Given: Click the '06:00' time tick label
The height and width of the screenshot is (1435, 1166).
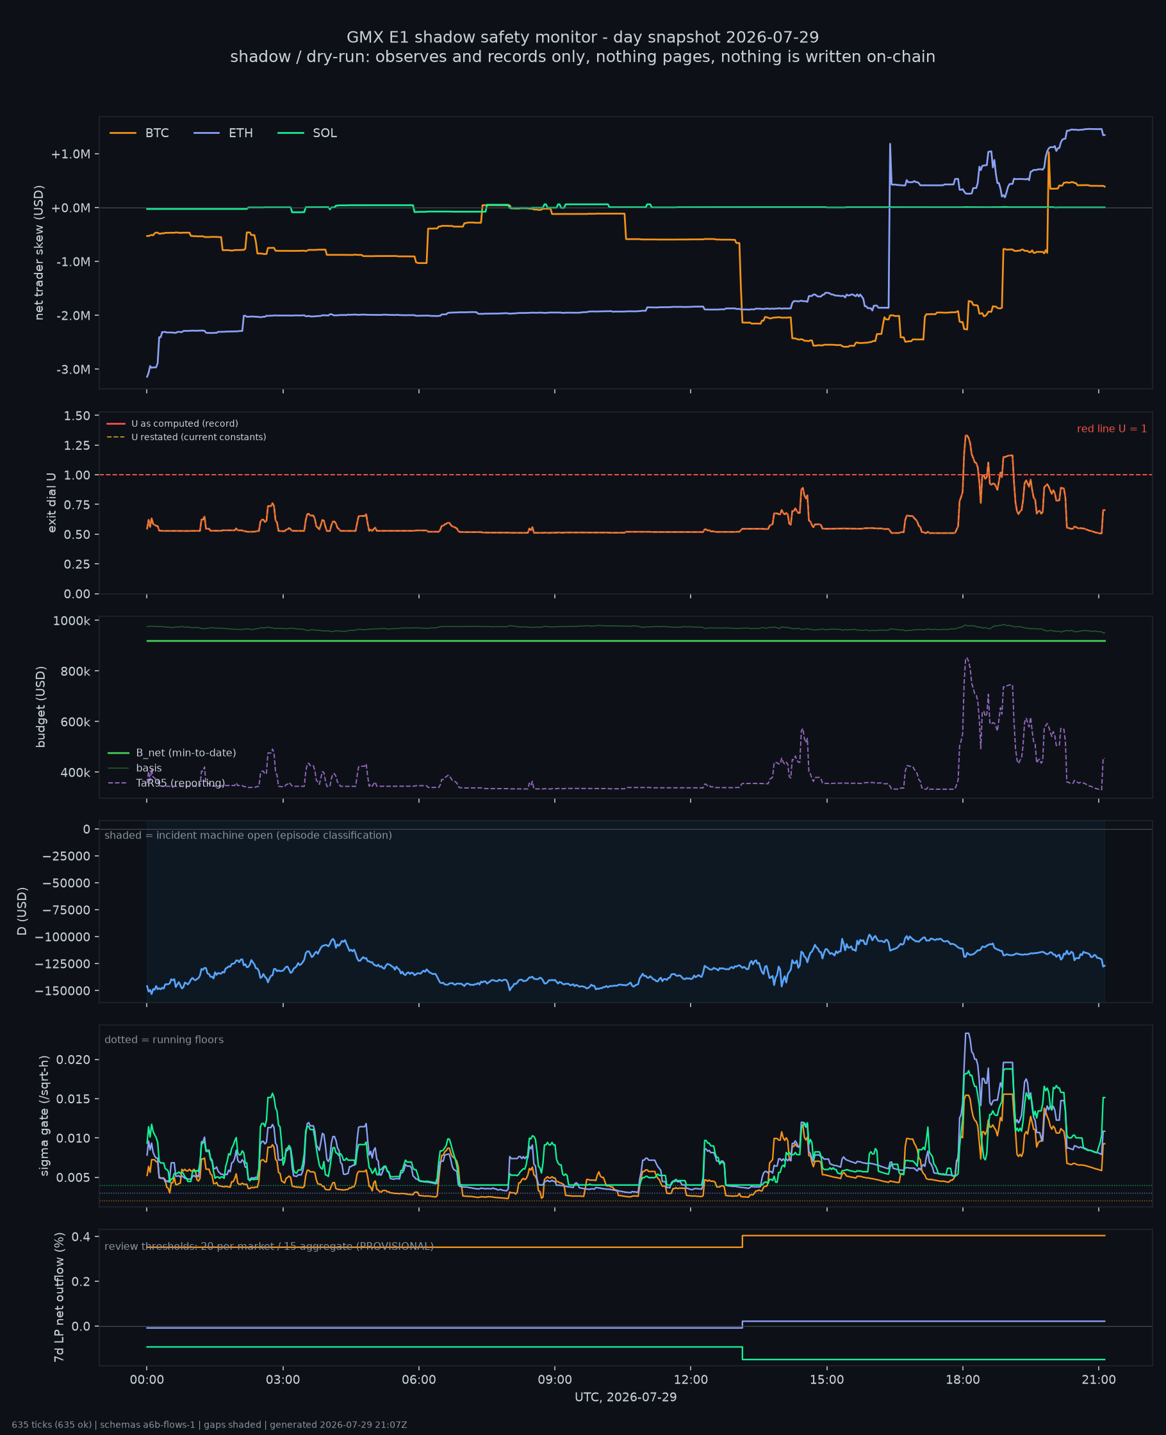Looking at the screenshot, I should click(419, 1379).
